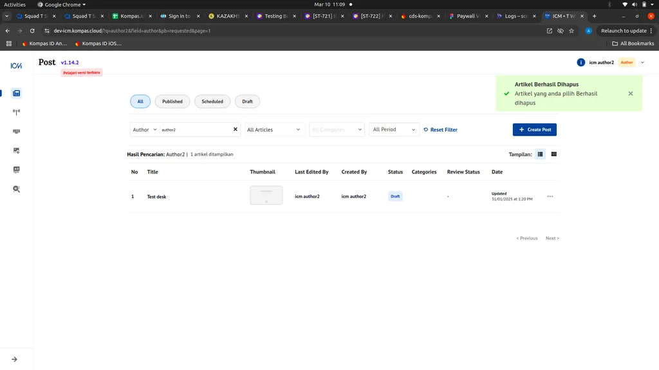Viewport: 659px width, 370px height.
Task: Open a new browser tab
Action: point(594,16)
